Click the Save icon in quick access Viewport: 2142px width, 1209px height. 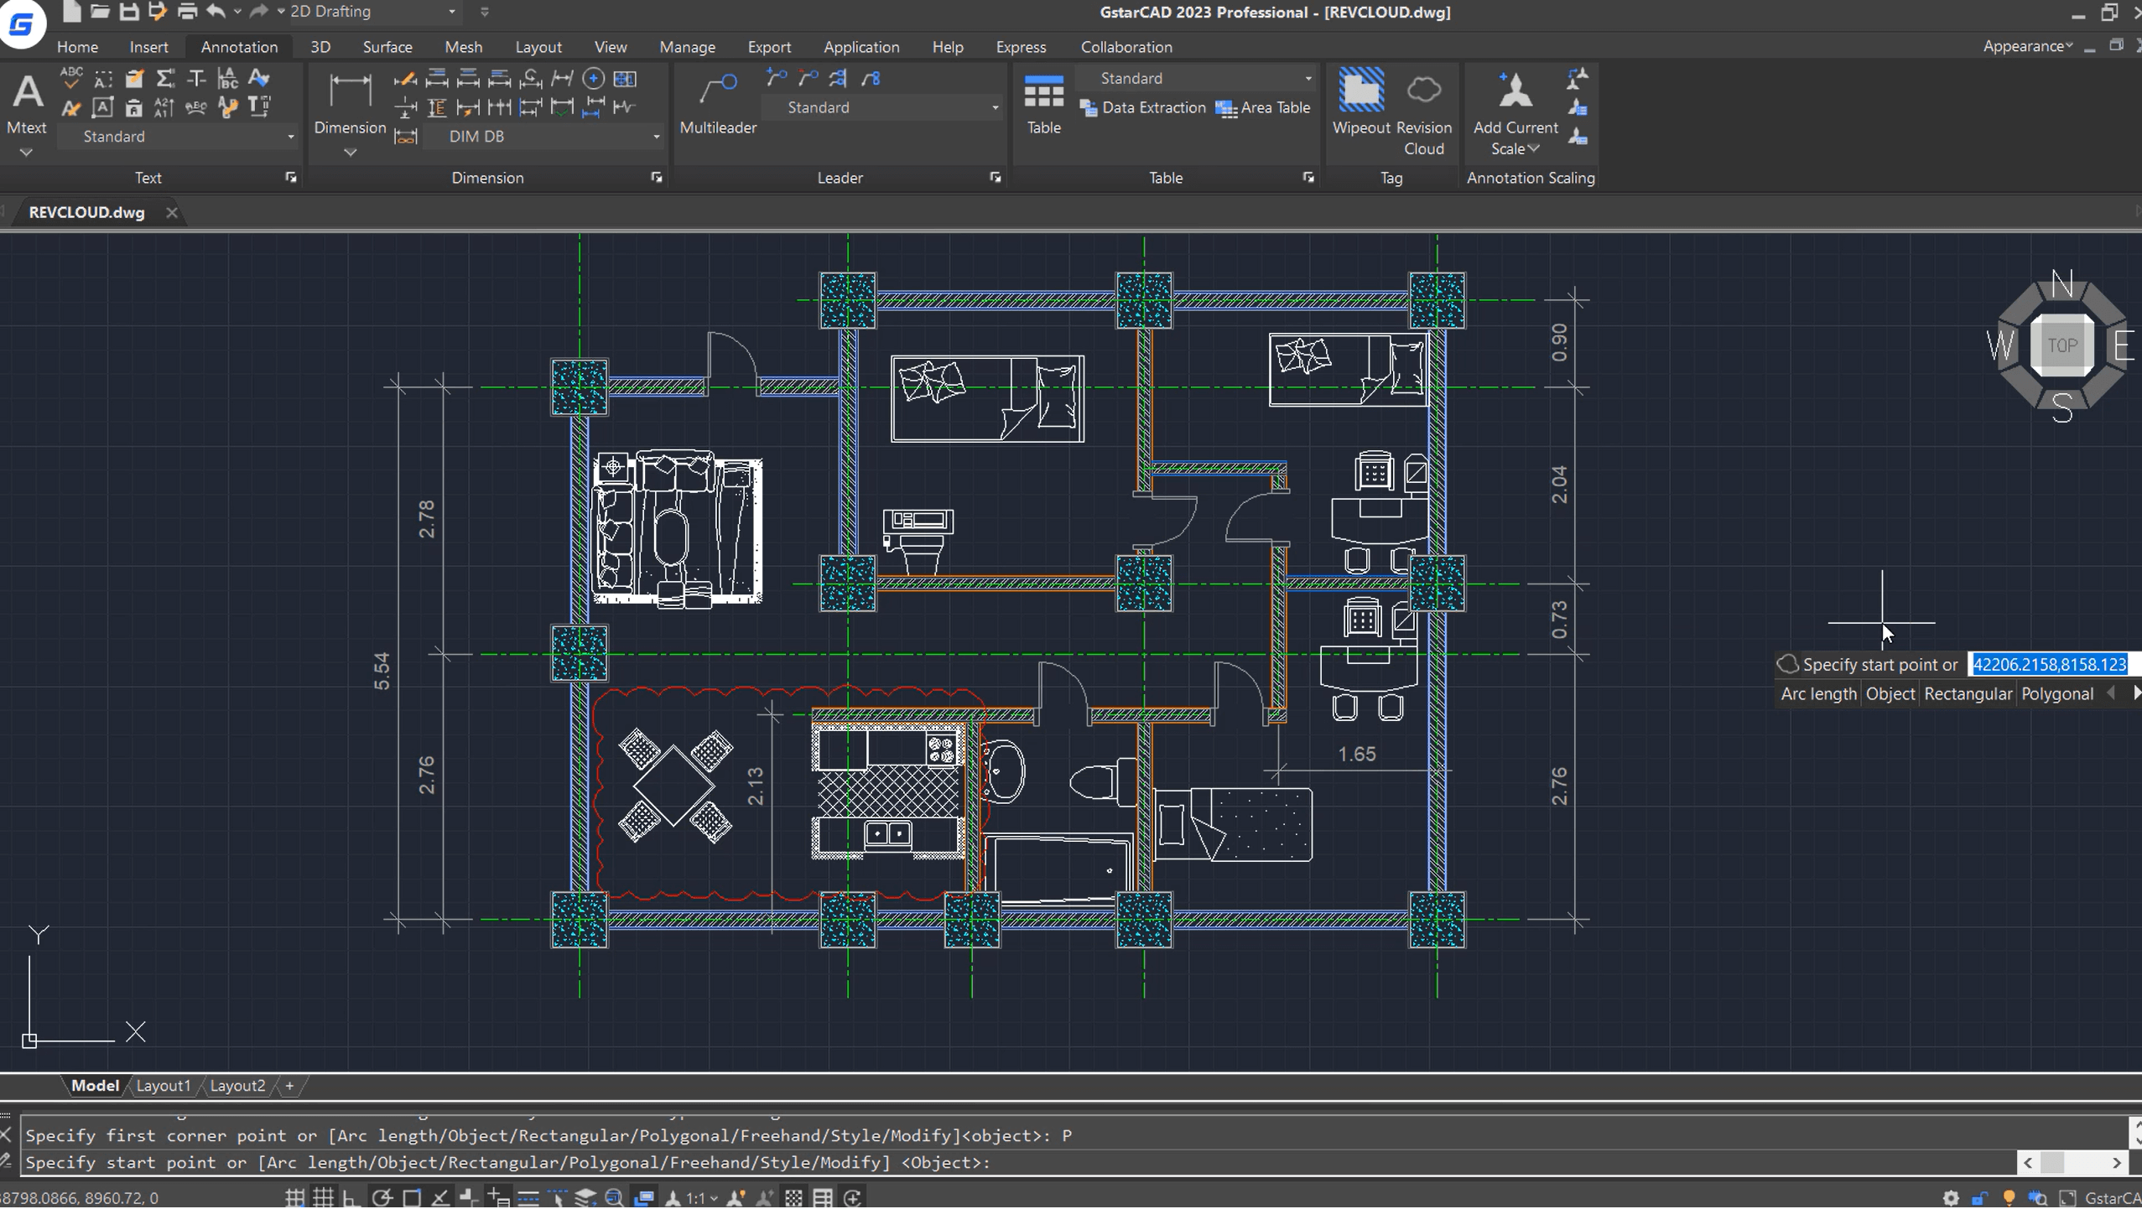pos(128,12)
